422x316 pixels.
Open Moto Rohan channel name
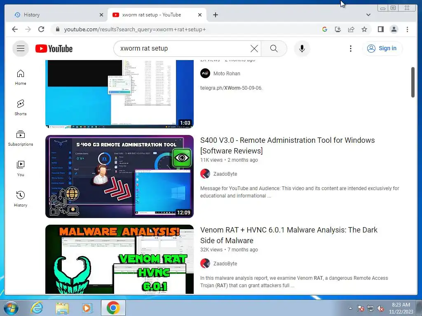(x=227, y=73)
